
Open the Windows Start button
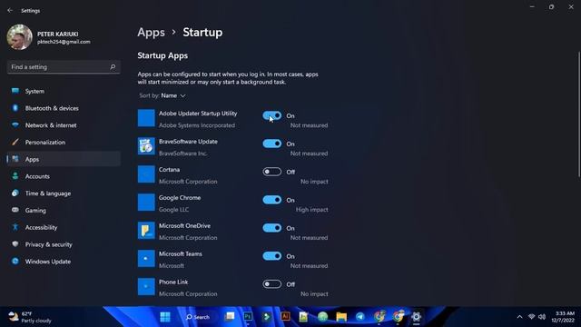pyautogui.click(x=165, y=317)
